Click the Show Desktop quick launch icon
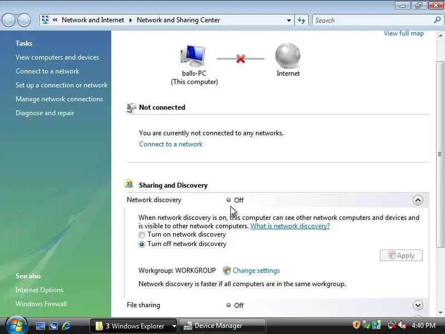 coord(40,326)
